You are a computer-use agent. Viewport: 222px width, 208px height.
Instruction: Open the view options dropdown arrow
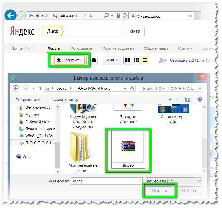[x=177, y=99]
